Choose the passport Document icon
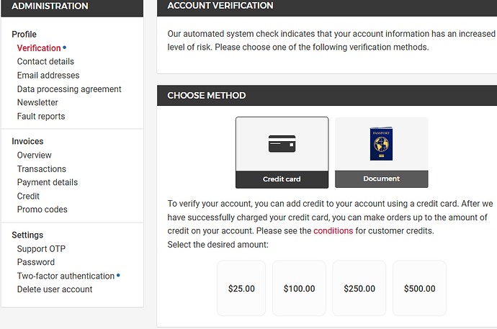Screen dimensions: 497x329 pos(381,144)
